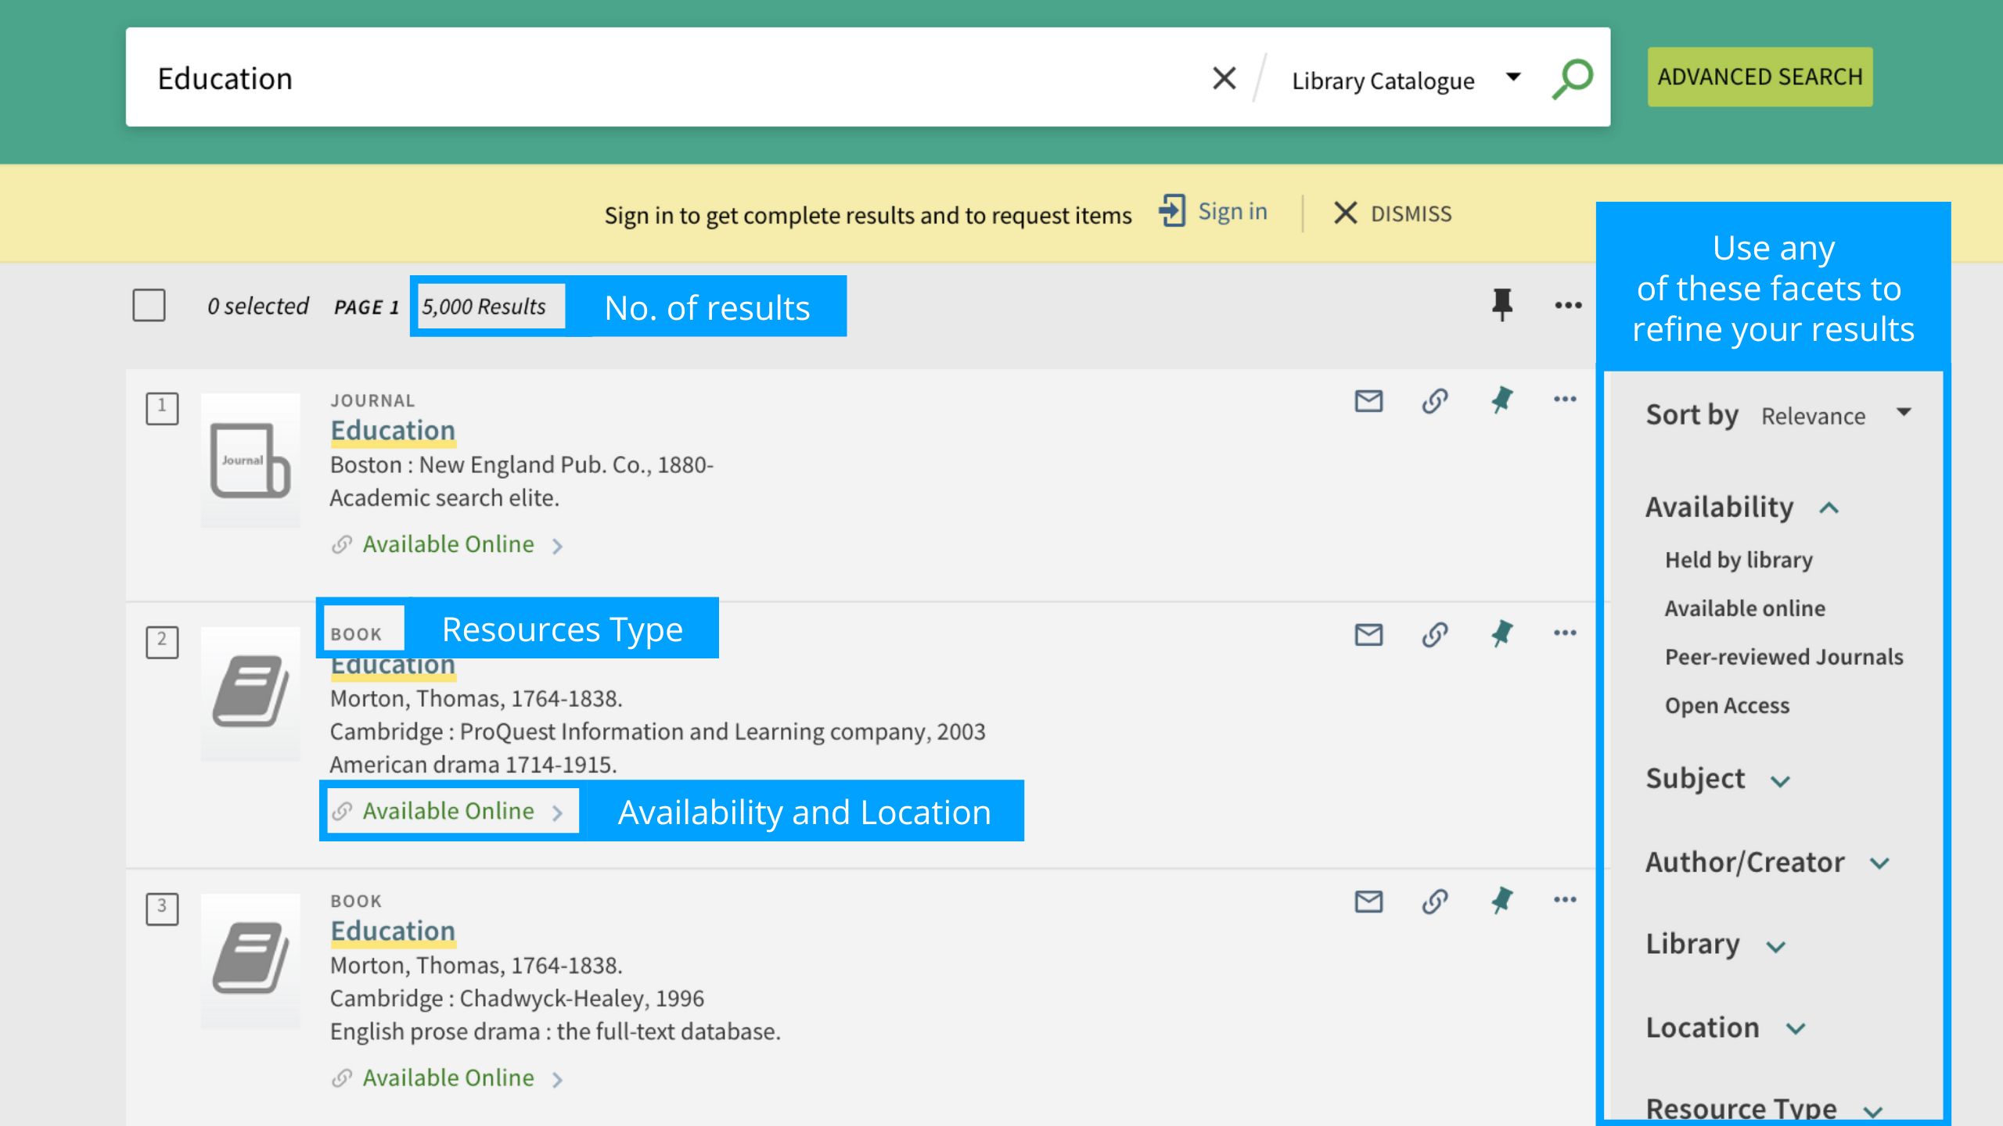Click the ADVANCED SEARCH button
This screenshot has height=1126, width=2003.
tap(1760, 77)
